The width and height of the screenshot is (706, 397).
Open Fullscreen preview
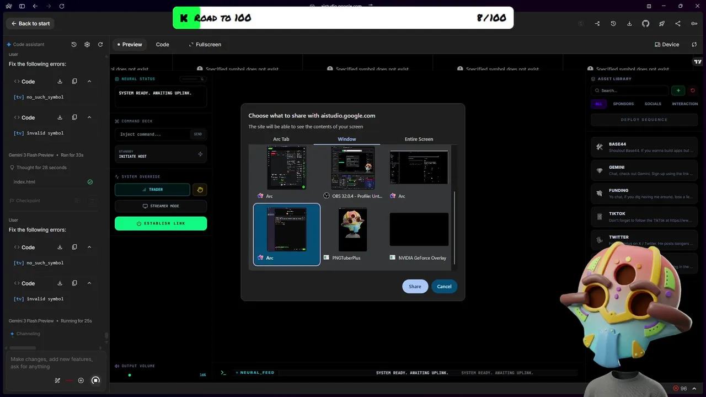(205, 44)
